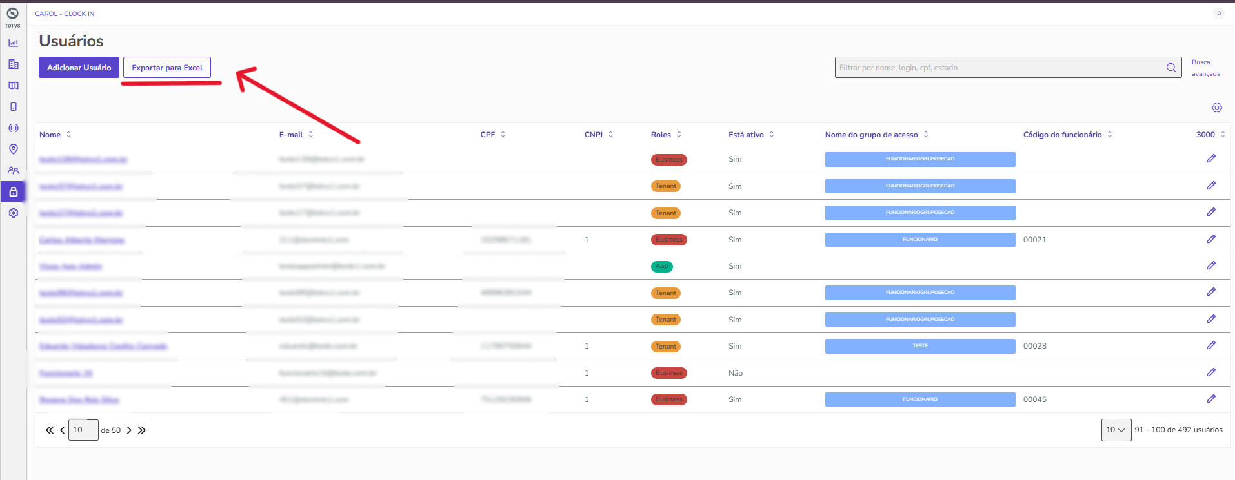Viewport: 1235px width, 480px height.
Task: Click Exportar para Excel button
Action: (x=167, y=68)
